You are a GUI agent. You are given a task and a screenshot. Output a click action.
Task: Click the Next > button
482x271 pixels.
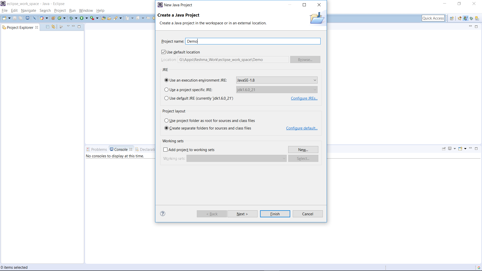click(242, 214)
